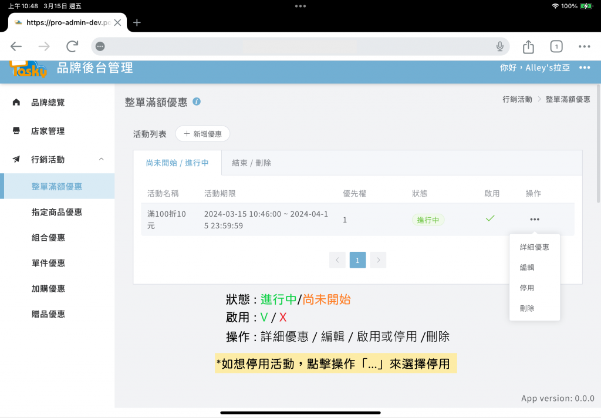Close the pro-admin-dev browser tab
601x418 pixels.
[117, 23]
